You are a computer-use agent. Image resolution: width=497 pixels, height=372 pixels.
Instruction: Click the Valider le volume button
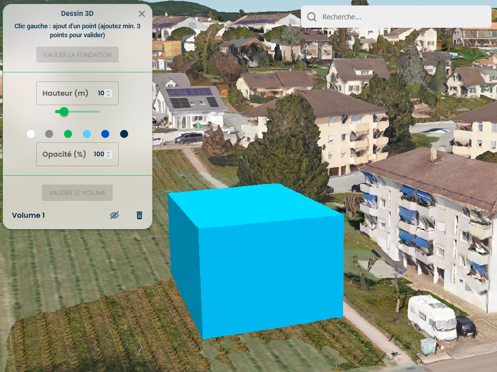pyautogui.click(x=77, y=193)
